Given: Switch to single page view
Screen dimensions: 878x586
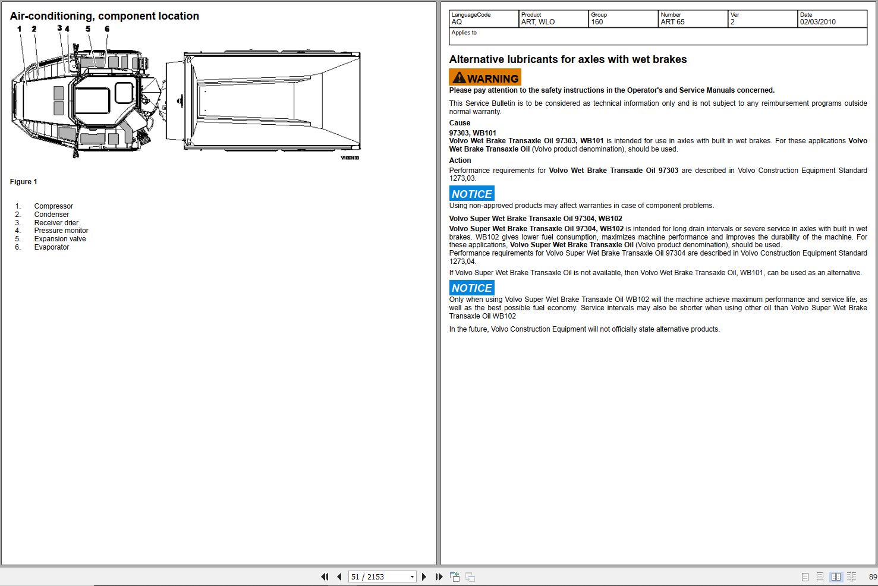Looking at the screenshot, I should 805,576.
